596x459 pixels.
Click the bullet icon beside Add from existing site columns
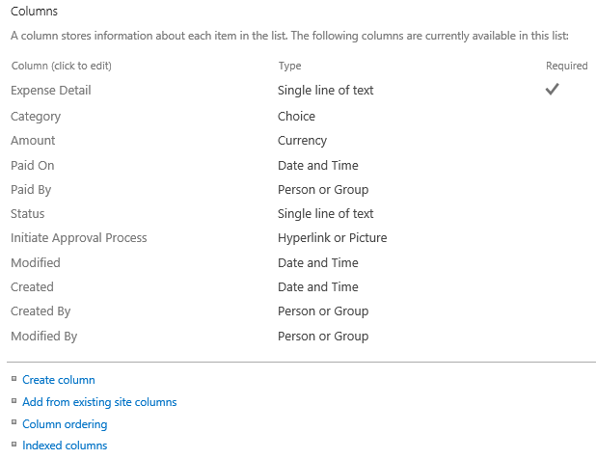(x=14, y=401)
